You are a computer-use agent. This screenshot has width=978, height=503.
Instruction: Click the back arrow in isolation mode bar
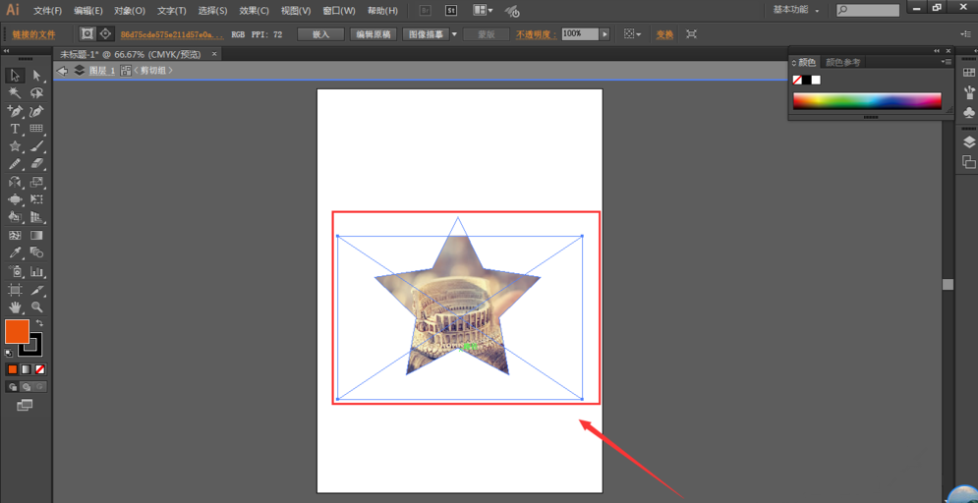[63, 71]
